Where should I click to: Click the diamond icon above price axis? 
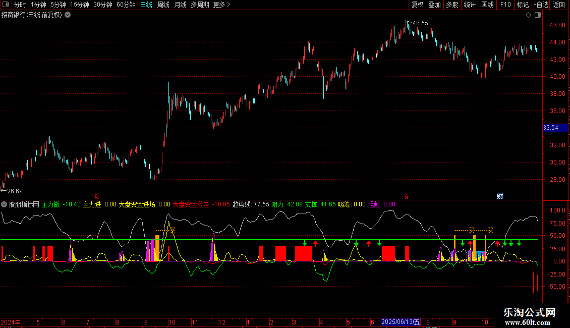(529, 15)
